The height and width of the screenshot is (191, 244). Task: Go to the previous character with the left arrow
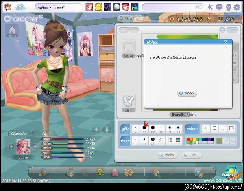11,147
